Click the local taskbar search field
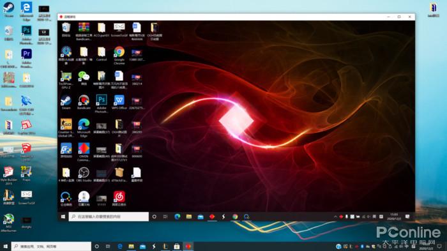This screenshot has width=447, height=251. point(51,246)
